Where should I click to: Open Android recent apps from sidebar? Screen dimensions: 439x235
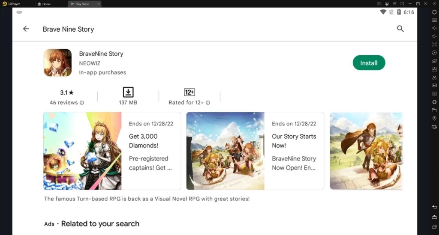[434, 227]
